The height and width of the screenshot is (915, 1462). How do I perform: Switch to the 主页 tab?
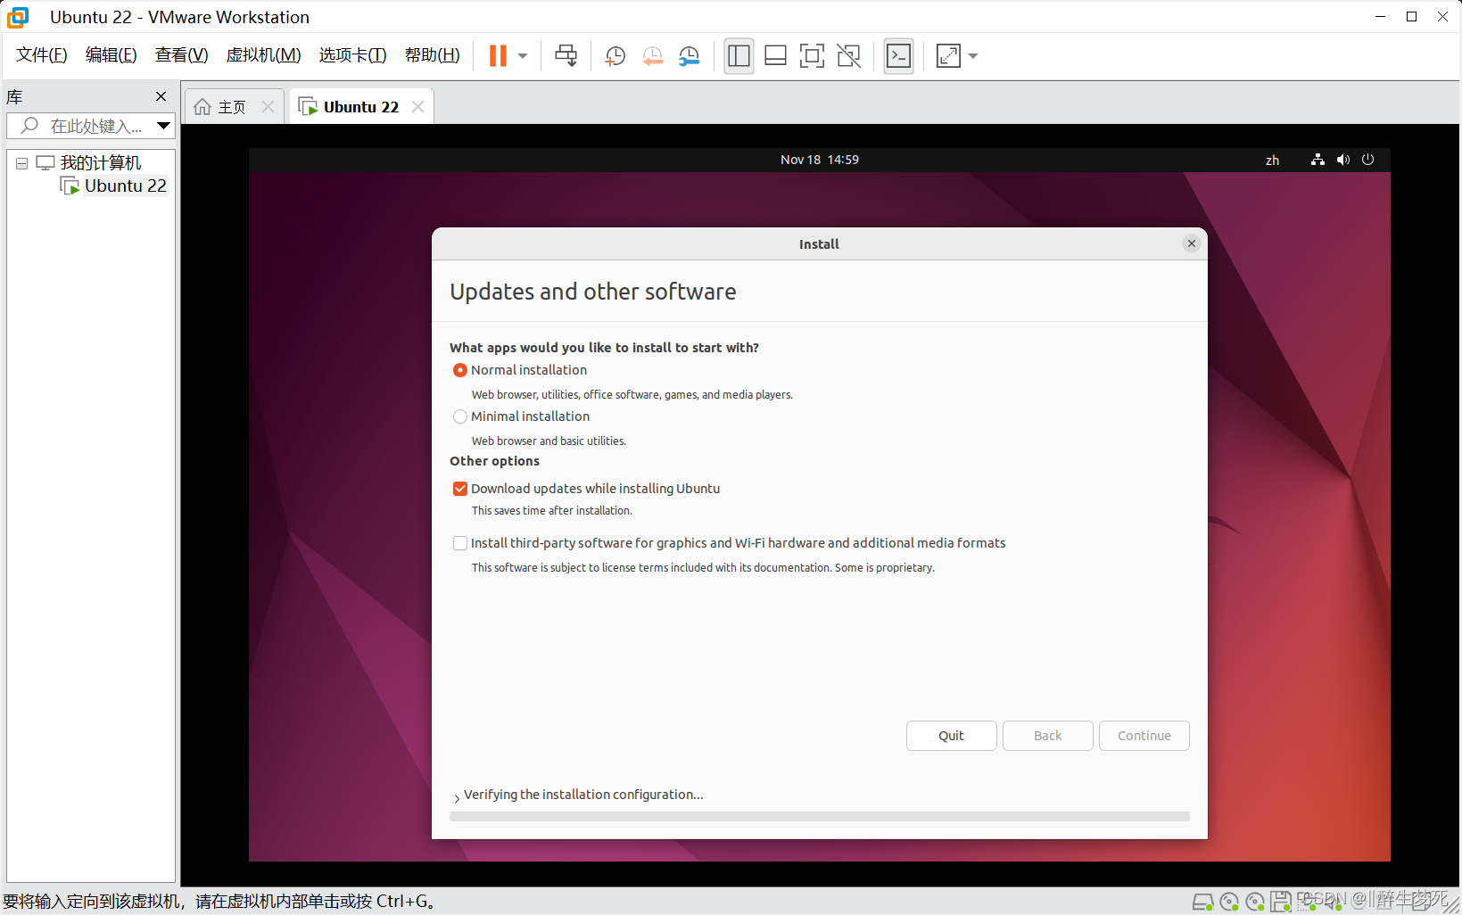(x=230, y=106)
